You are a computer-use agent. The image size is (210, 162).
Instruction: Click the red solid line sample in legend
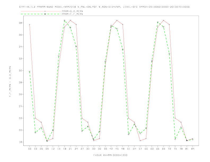point(41,11)
